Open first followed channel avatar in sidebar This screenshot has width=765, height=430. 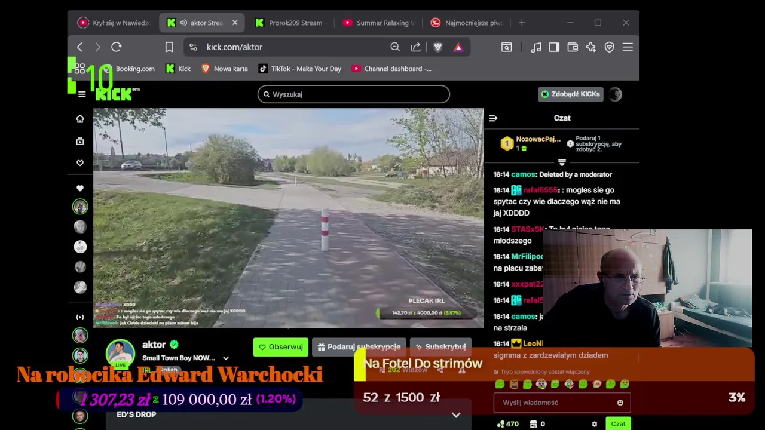80,207
